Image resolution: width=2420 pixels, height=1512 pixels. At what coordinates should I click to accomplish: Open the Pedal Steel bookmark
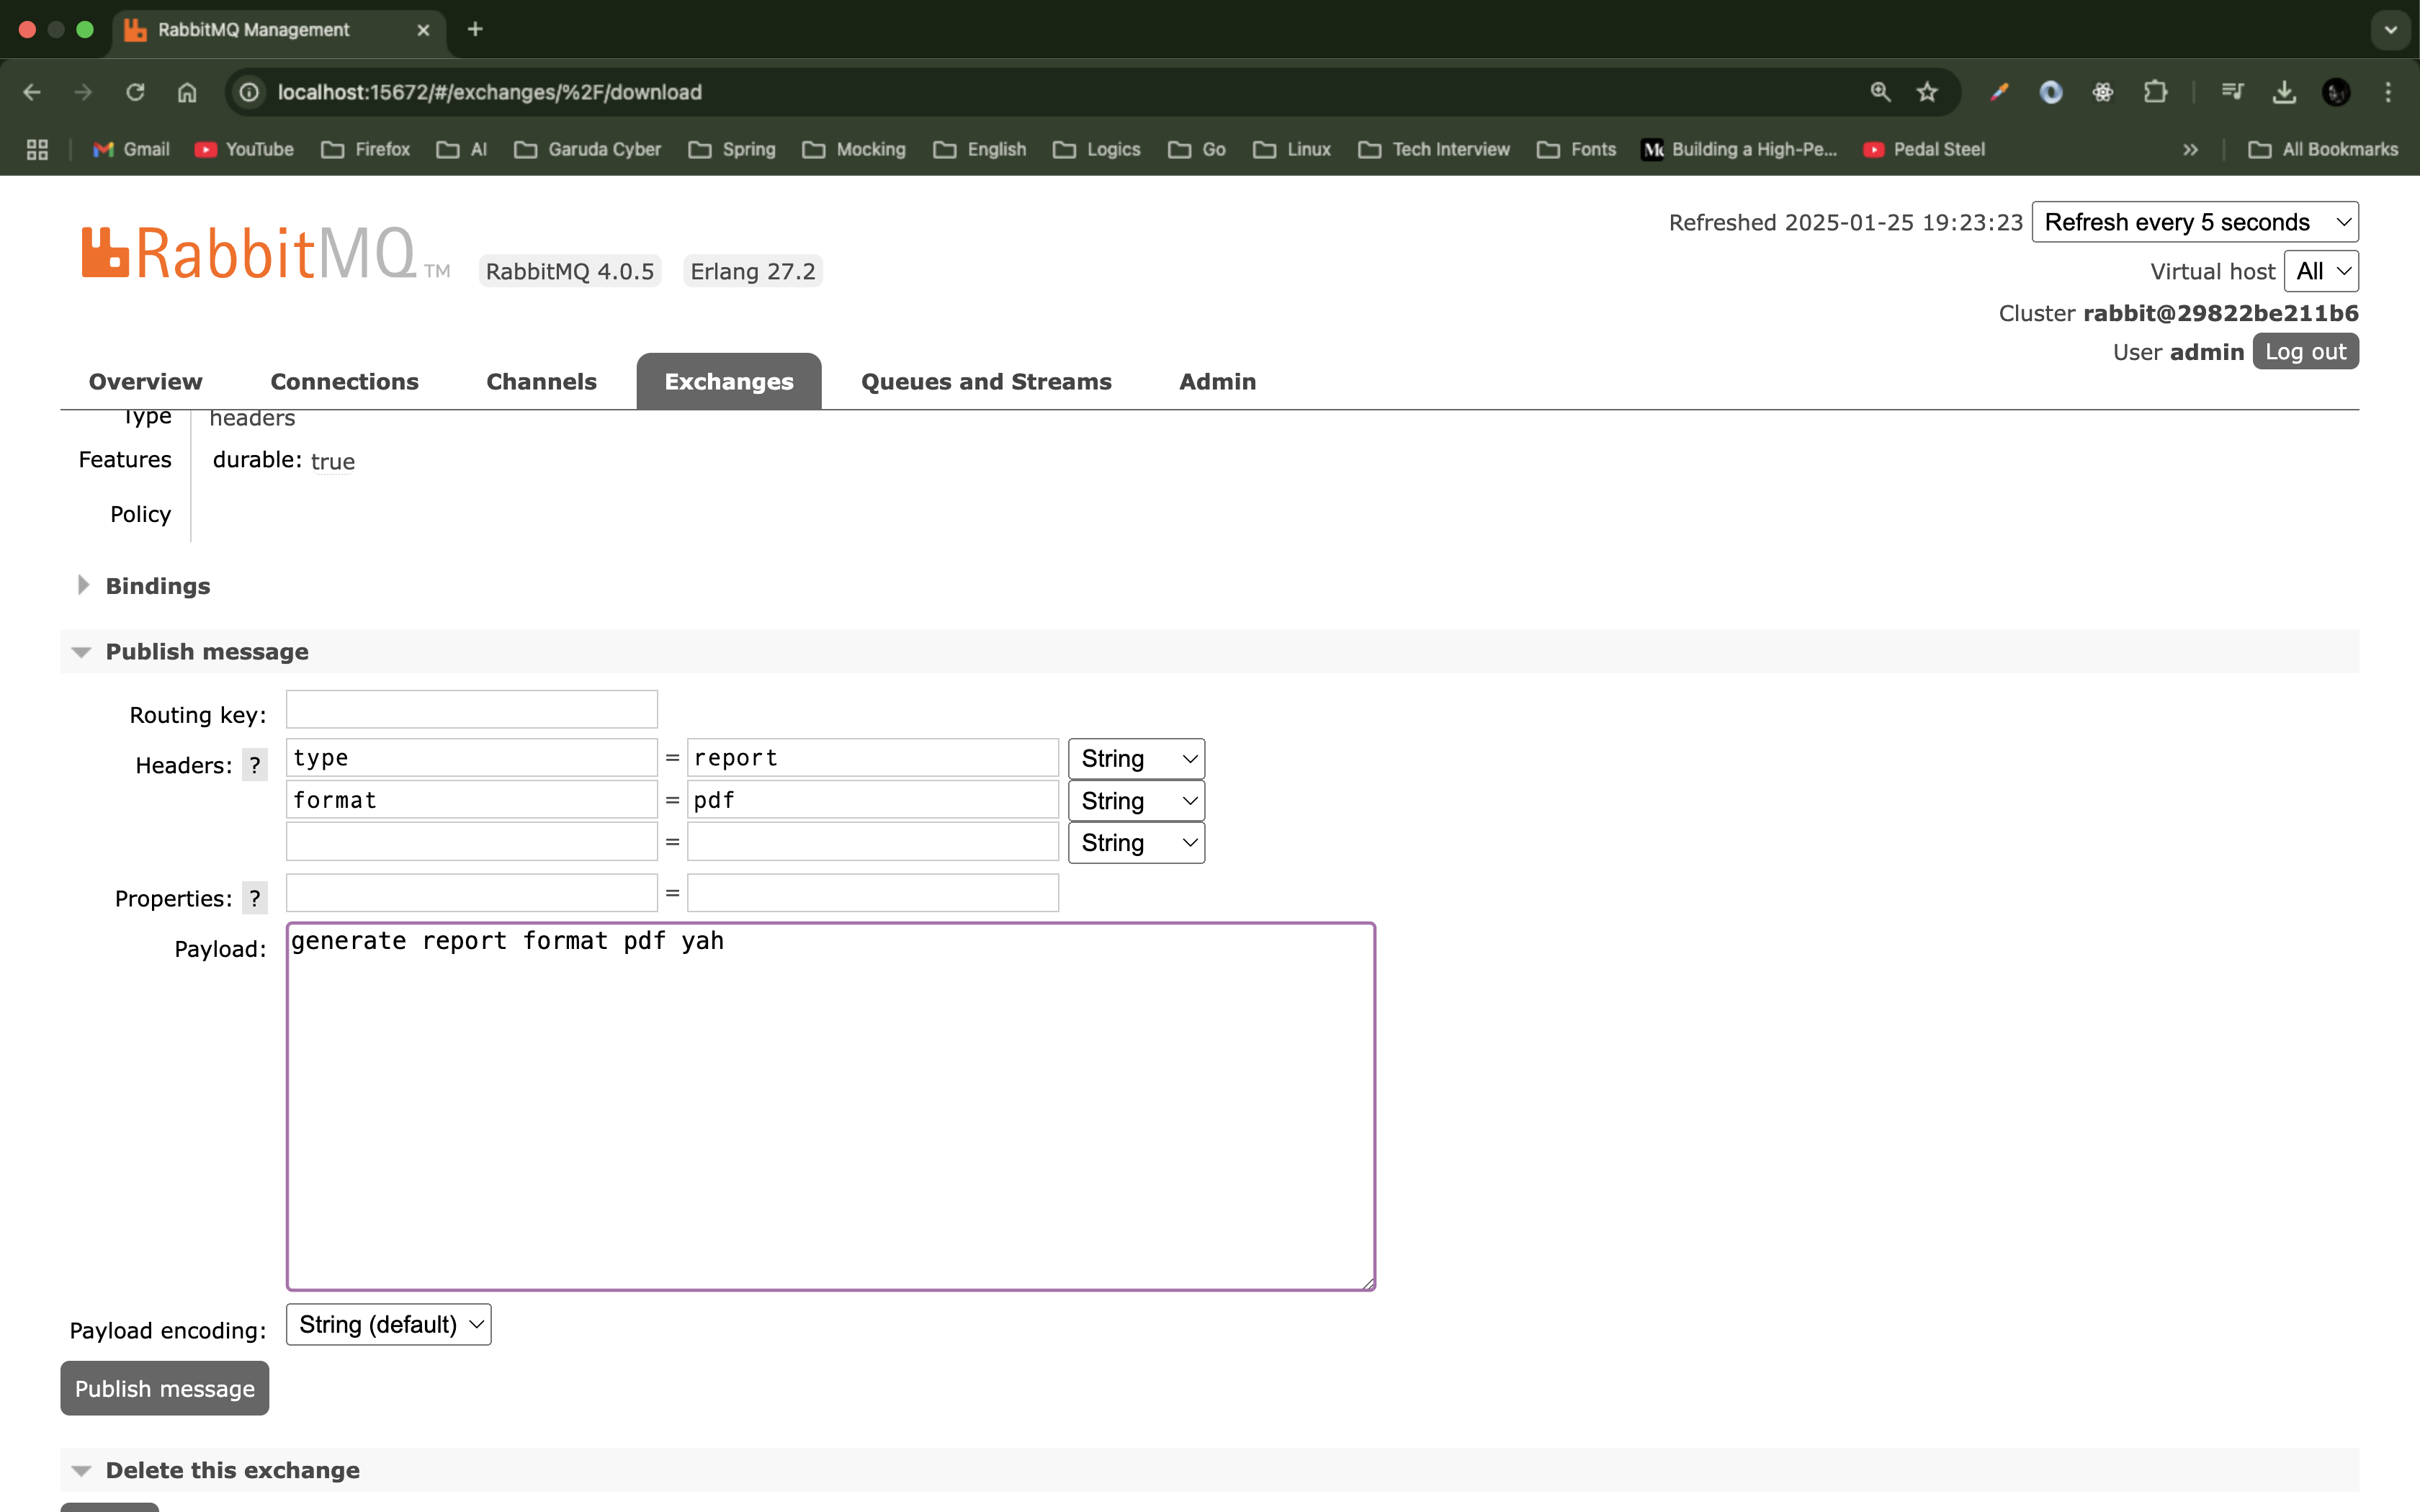[1924, 149]
